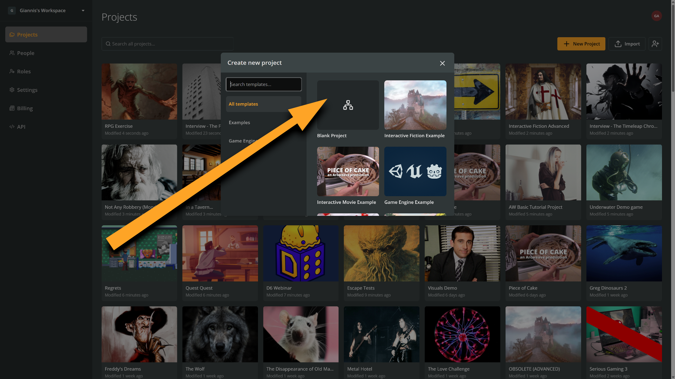The image size is (675, 379).
Task: Click the Roles icon in sidebar
Action: [x=12, y=71]
